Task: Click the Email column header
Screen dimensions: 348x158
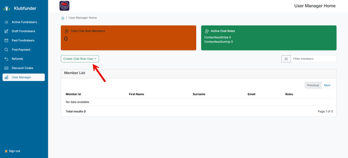Action: tap(251, 94)
